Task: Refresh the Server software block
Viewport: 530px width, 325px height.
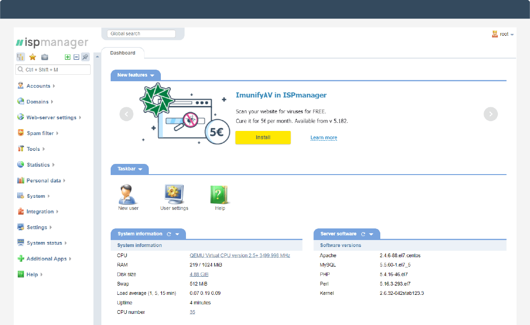Action: 363,234
